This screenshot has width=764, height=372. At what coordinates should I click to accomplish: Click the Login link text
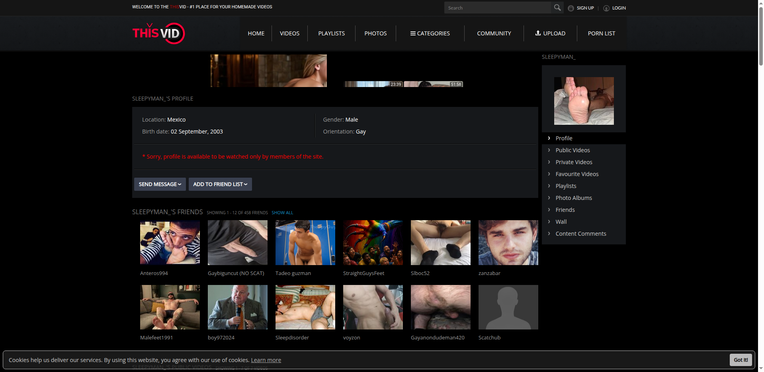tap(619, 8)
